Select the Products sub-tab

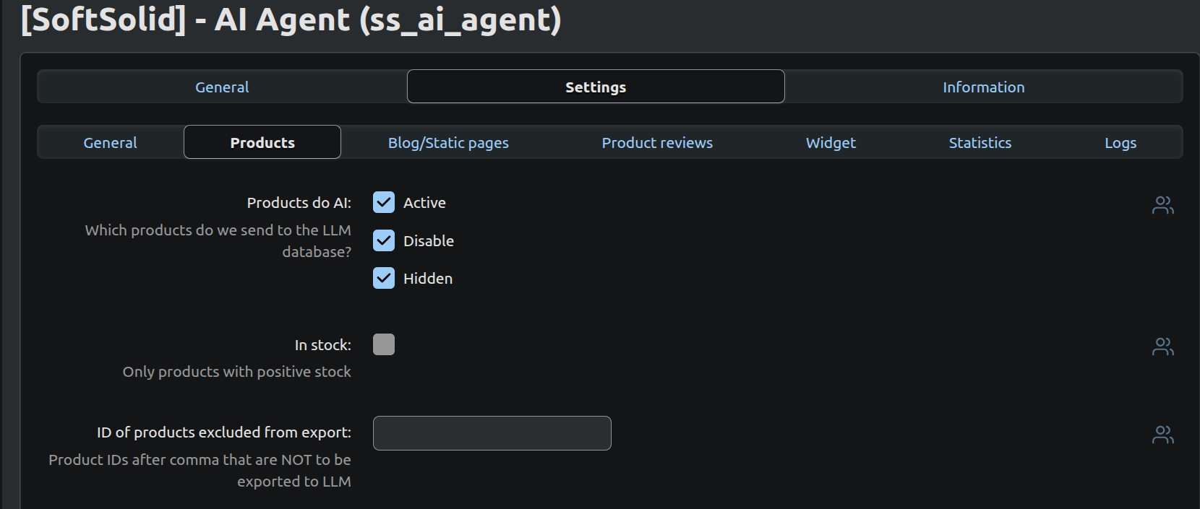tap(262, 143)
